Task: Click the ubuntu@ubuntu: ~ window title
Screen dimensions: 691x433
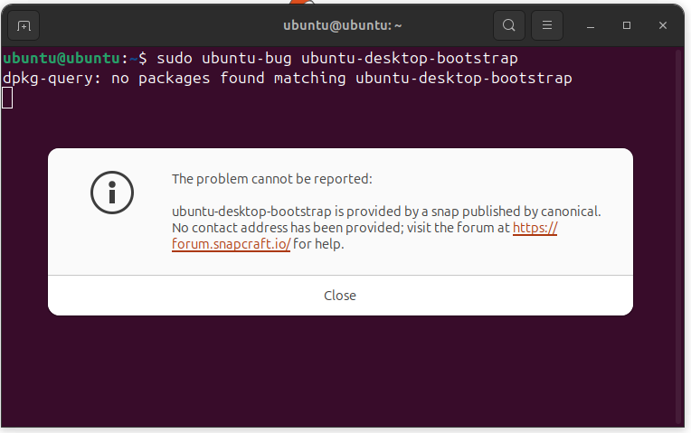Action: click(343, 25)
